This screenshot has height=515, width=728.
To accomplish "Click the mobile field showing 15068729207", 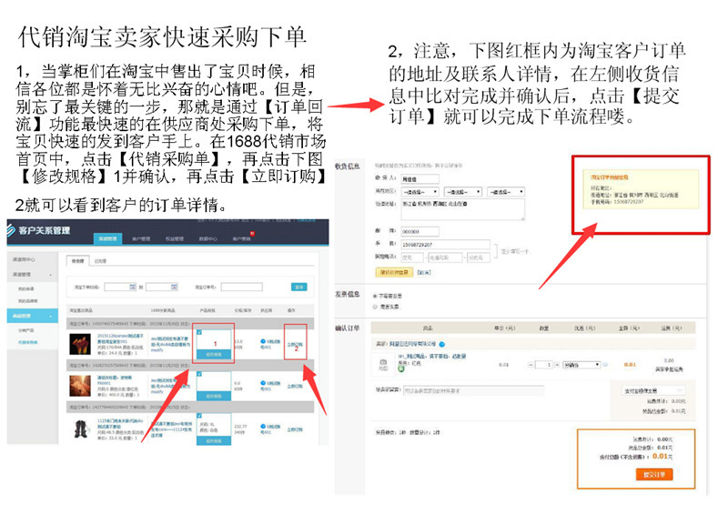I will pyautogui.click(x=445, y=244).
